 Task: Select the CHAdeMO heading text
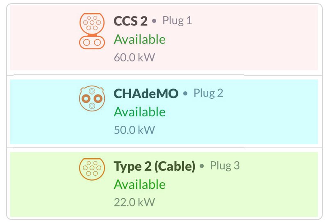[146, 93]
